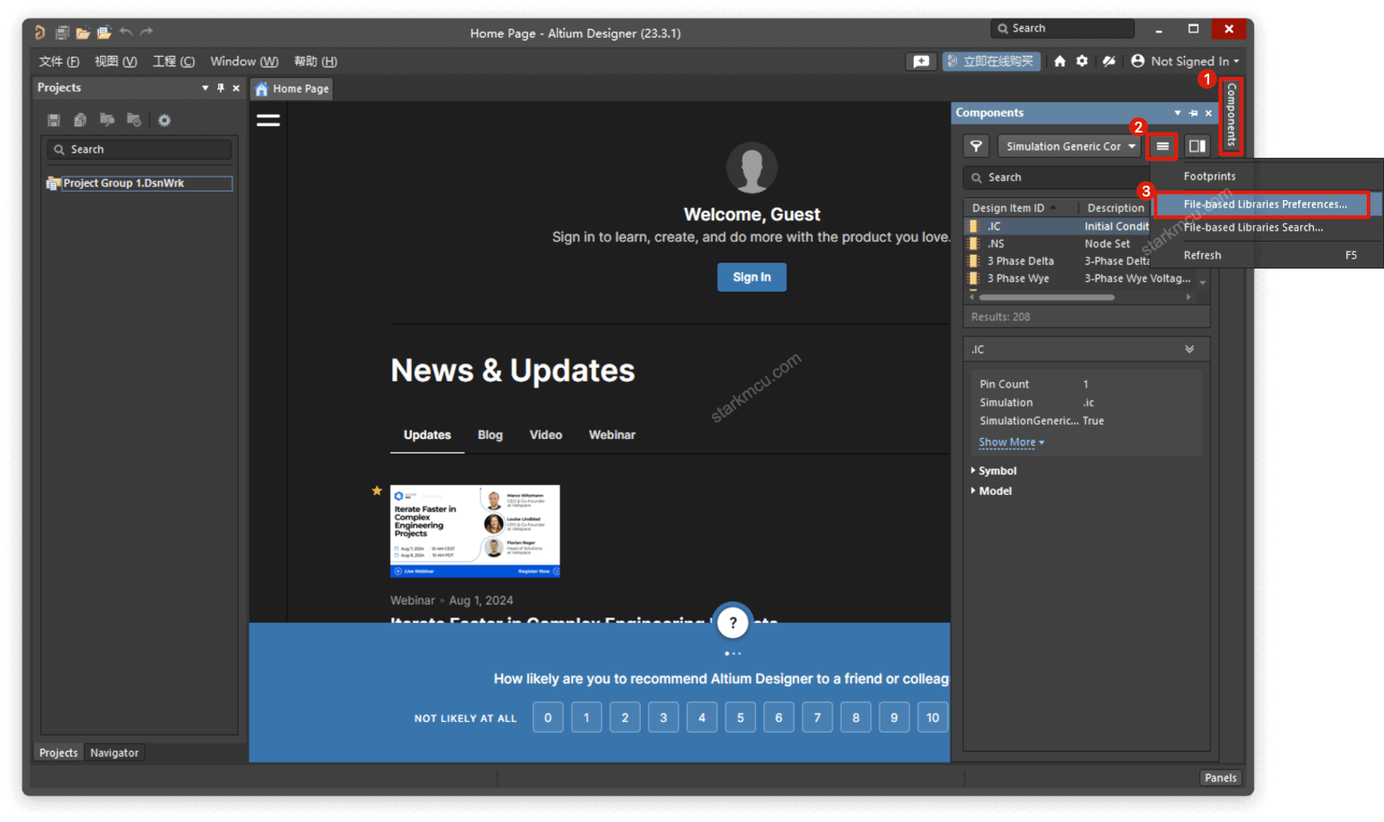Click the question mark help bubble
The image size is (1384, 822).
click(x=733, y=622)
